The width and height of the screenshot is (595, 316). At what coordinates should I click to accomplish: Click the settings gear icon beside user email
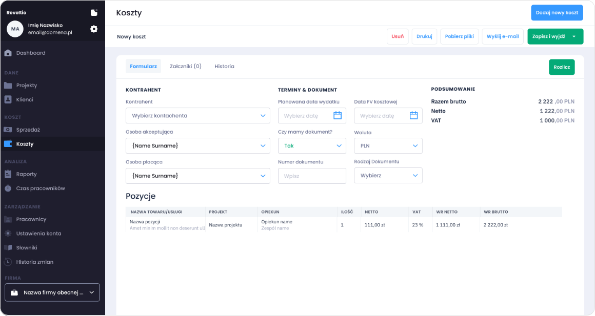[94, 29]
